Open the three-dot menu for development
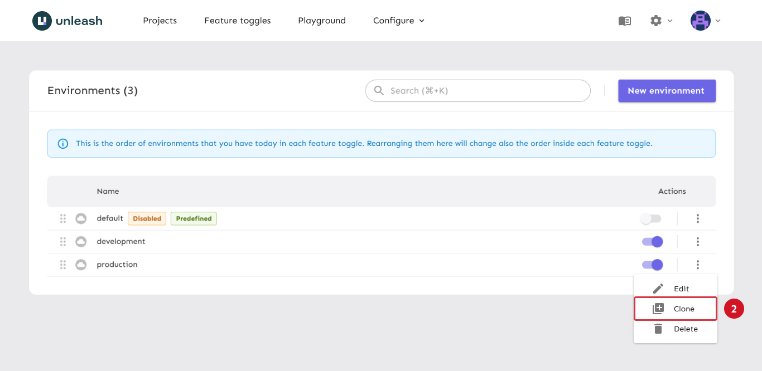The image size is (762, 371). pyautogui.click(x=697, y=242)
